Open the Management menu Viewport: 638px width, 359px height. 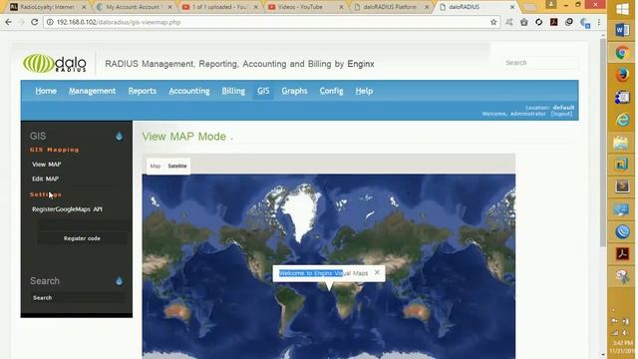pos(92,91)
